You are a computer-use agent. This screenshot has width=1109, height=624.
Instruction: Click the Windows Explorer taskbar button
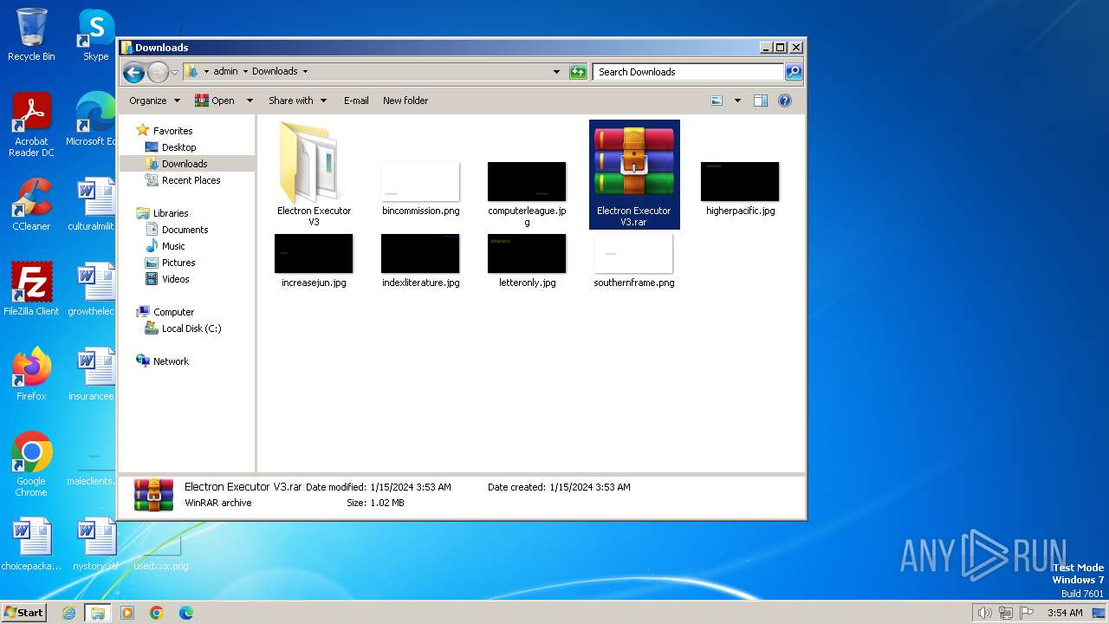[x=98, y=613]
